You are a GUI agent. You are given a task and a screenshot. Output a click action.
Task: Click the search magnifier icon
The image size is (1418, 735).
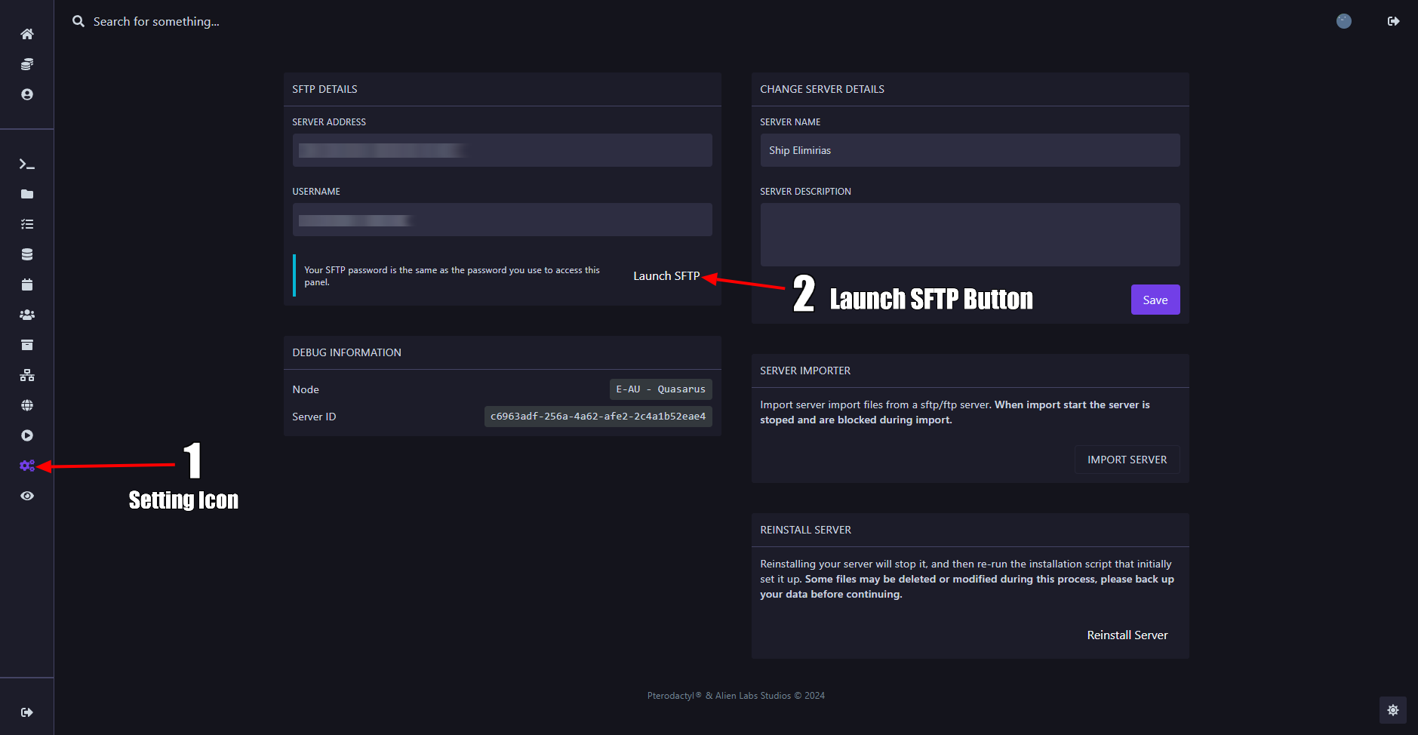tap(78, 21)
